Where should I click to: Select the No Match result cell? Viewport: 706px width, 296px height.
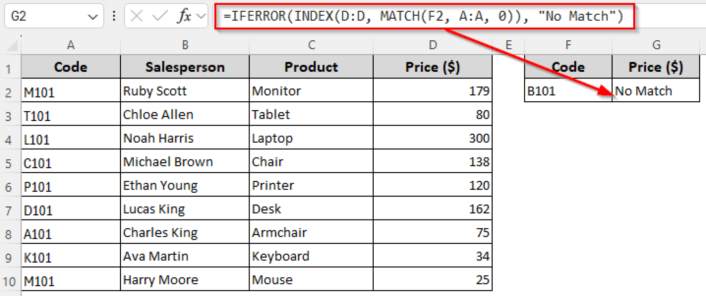click(x=655, y=91)
